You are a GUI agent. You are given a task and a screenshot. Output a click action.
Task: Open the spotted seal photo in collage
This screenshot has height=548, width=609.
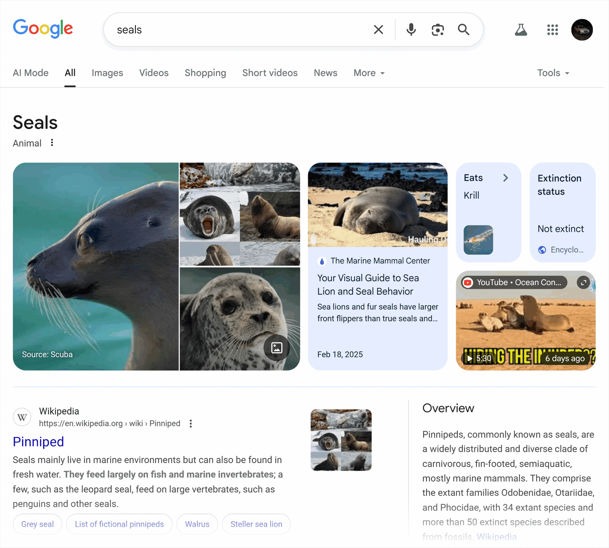240,319
